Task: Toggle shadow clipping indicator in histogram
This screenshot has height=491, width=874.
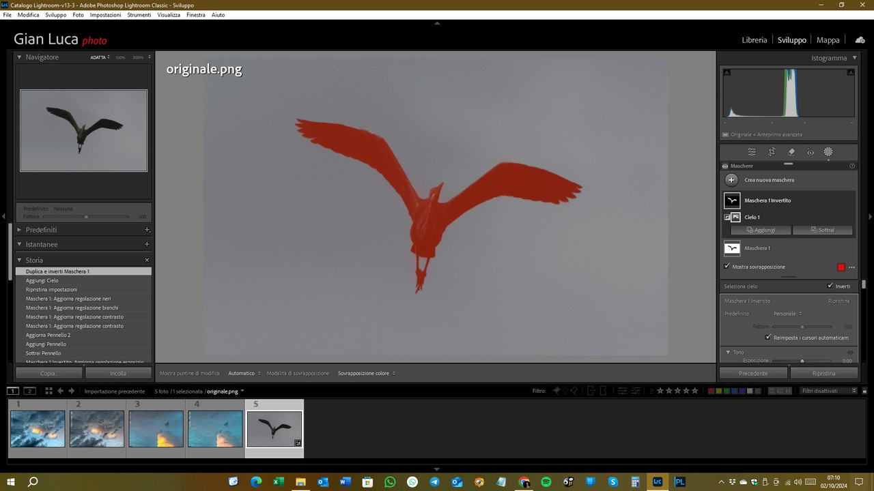Action: (x=727, y=72)
